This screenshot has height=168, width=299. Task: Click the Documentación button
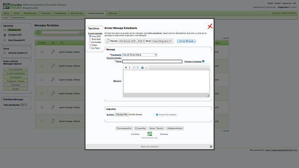click(124, 128)
